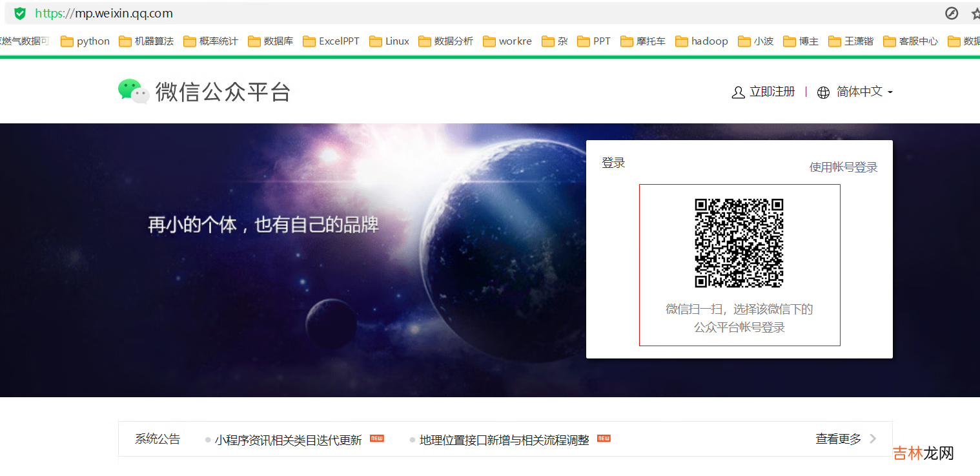Click 使用帐号登录 to log in with account

coord(844,167)
